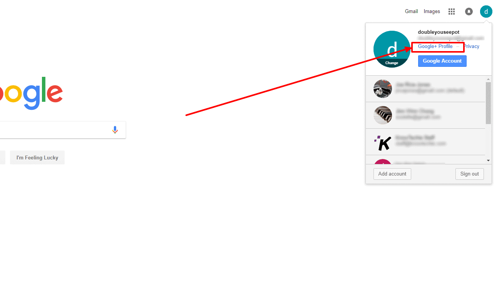Screen dimensions: 497x295
Task: View the Privacy link
Action: click(x=472, y=46)
